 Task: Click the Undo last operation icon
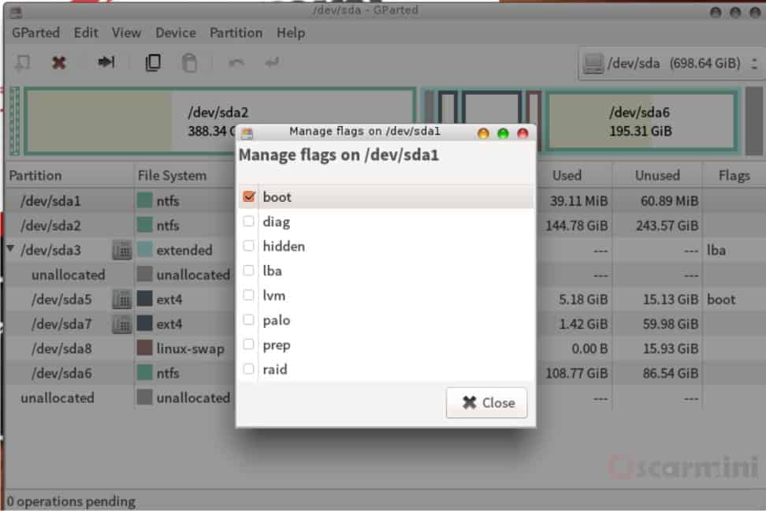point(236,62)
